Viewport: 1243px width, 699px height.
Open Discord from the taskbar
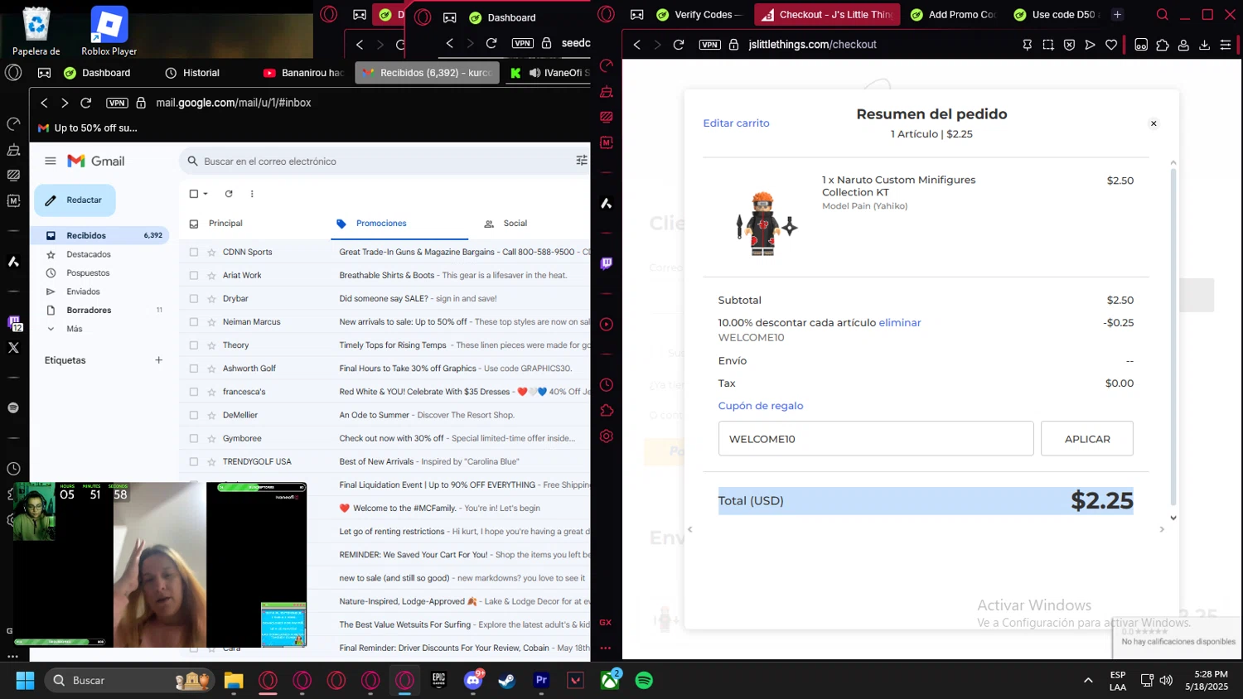coord(473,681)
